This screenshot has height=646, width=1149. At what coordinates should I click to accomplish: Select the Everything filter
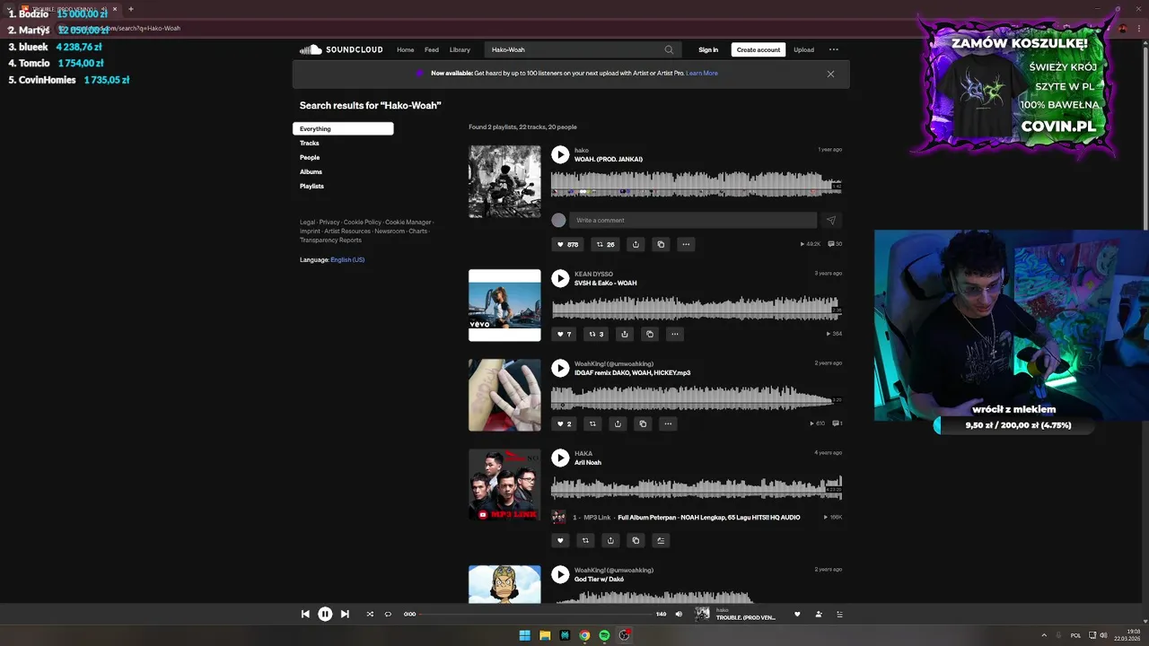(x=343, y=128)
